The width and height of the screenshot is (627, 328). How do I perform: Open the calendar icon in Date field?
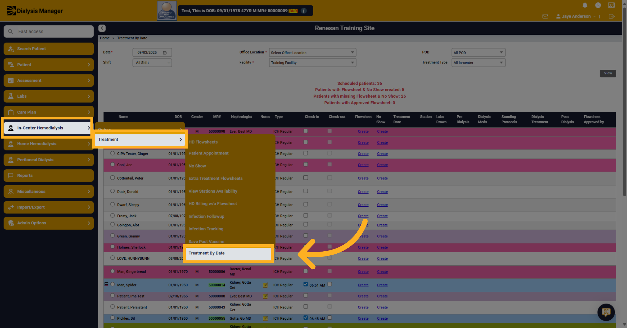tap(165, 53)
